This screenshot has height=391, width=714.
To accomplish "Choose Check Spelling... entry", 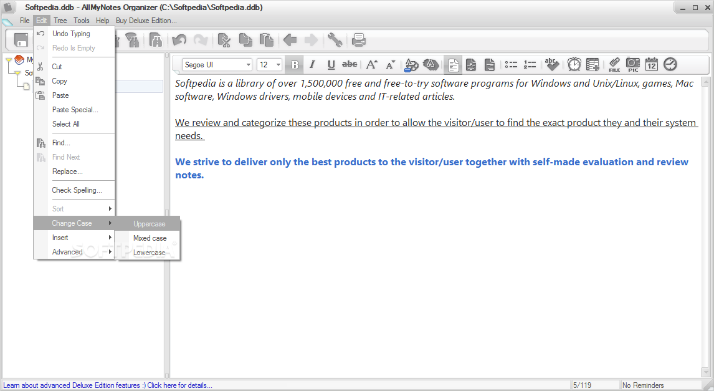I will [x=74, y=190].
